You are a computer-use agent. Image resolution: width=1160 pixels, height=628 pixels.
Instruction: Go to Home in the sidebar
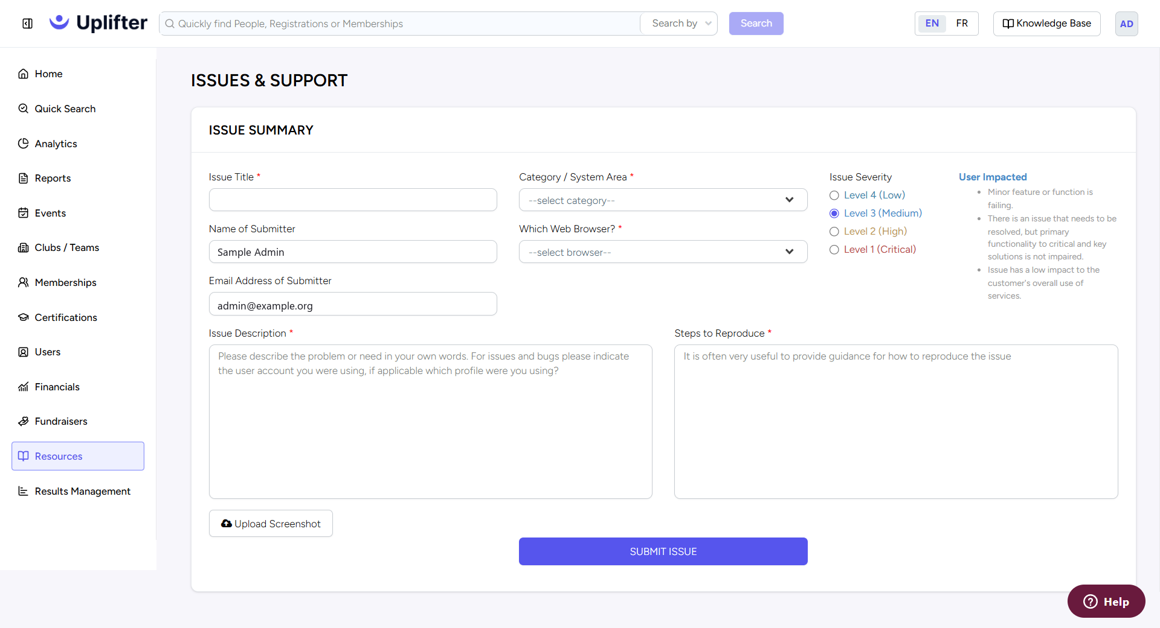click(78, 74)
